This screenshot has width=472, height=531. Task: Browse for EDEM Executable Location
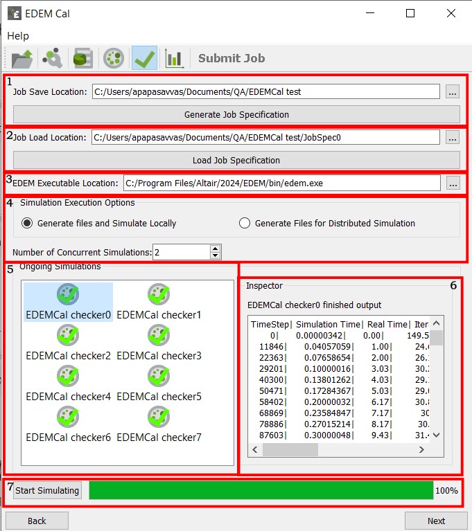click(x=453, y=183)
